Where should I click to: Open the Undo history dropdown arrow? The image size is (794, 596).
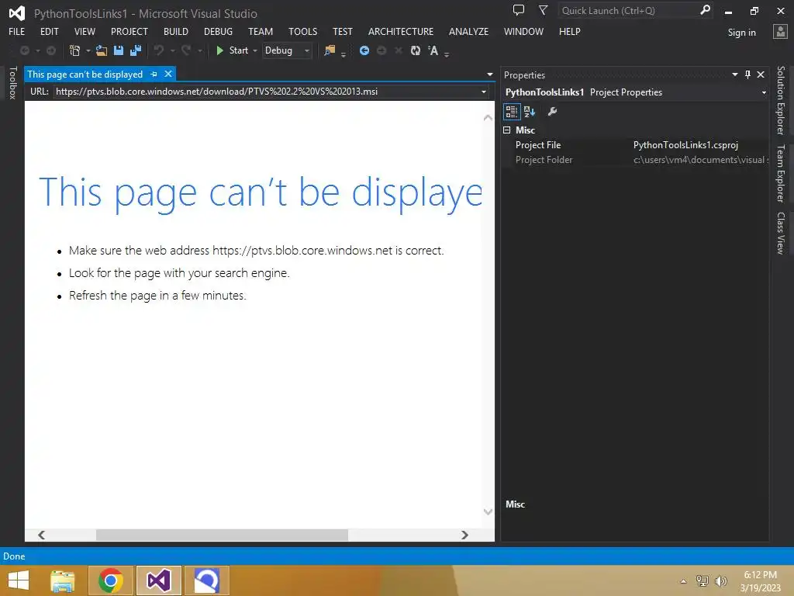pyautogui.click(x=172, y=50)
